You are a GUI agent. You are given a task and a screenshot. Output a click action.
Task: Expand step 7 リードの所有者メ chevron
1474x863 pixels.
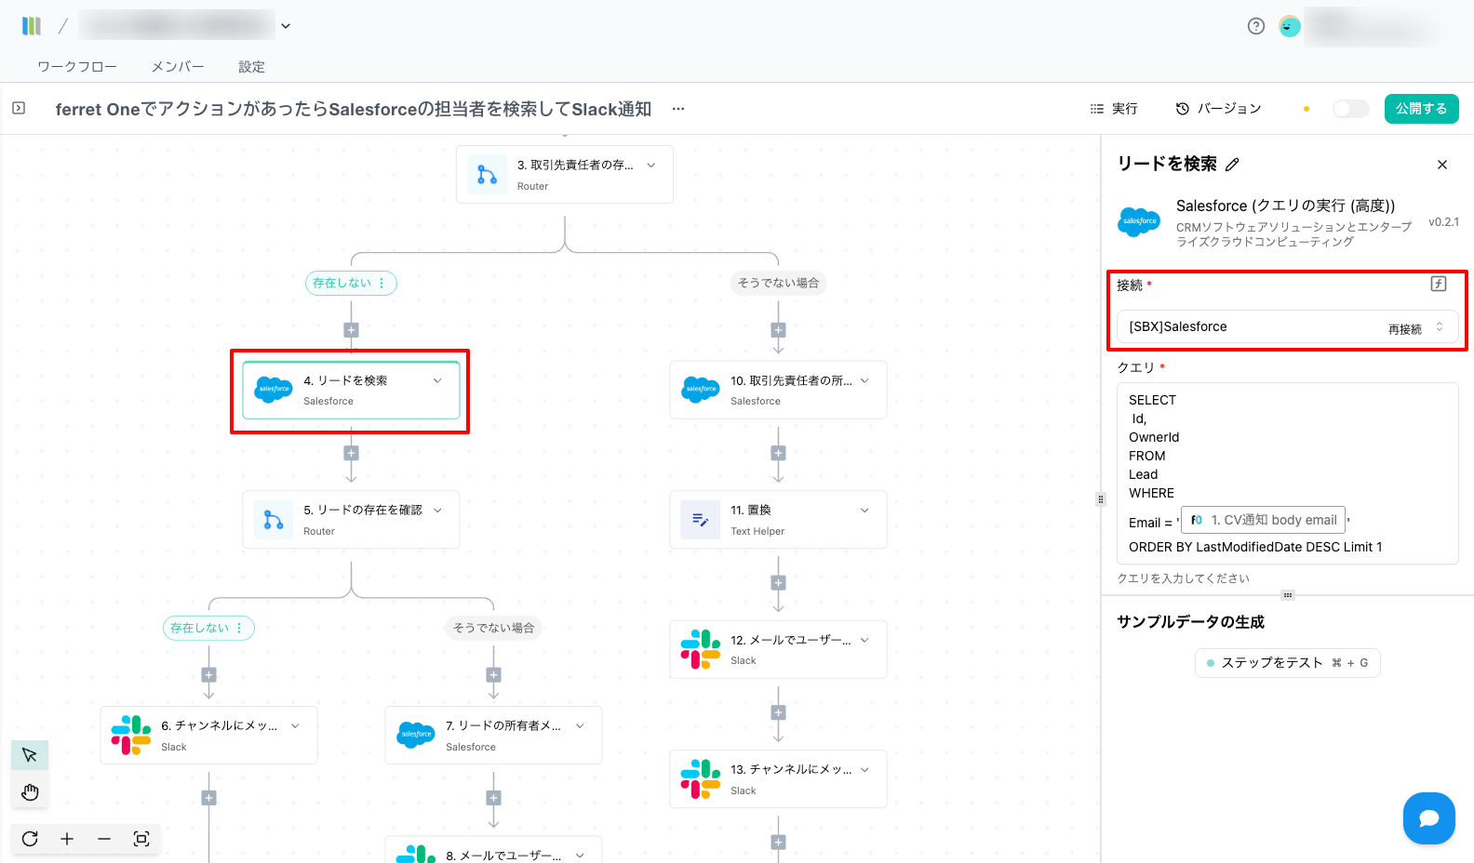pos(580,726)
